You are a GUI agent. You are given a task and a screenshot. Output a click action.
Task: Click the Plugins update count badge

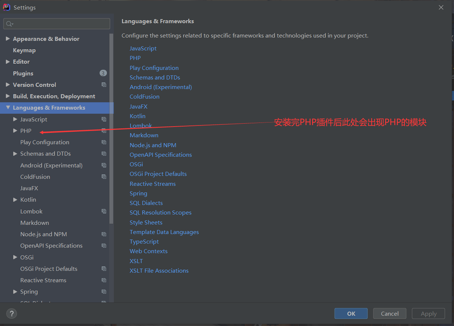click(103, 73)
